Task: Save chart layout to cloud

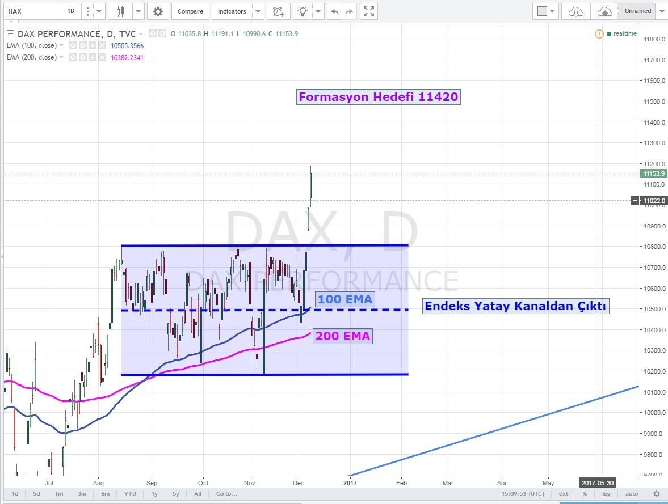Action: pyautogui.click(x=606, y=11)
